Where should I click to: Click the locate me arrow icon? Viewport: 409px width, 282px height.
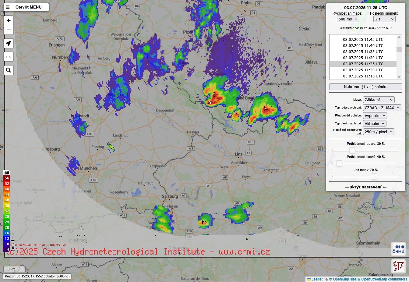click(9, 43)
